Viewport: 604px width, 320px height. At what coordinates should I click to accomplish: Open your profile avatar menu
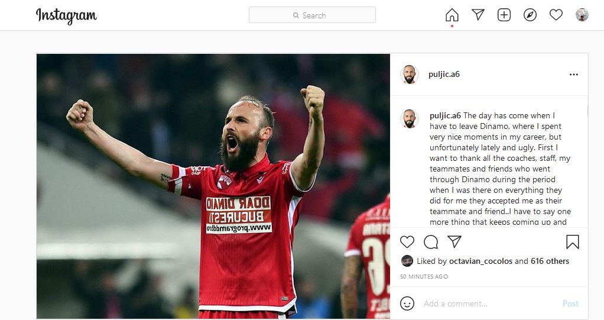click(582, 15)
